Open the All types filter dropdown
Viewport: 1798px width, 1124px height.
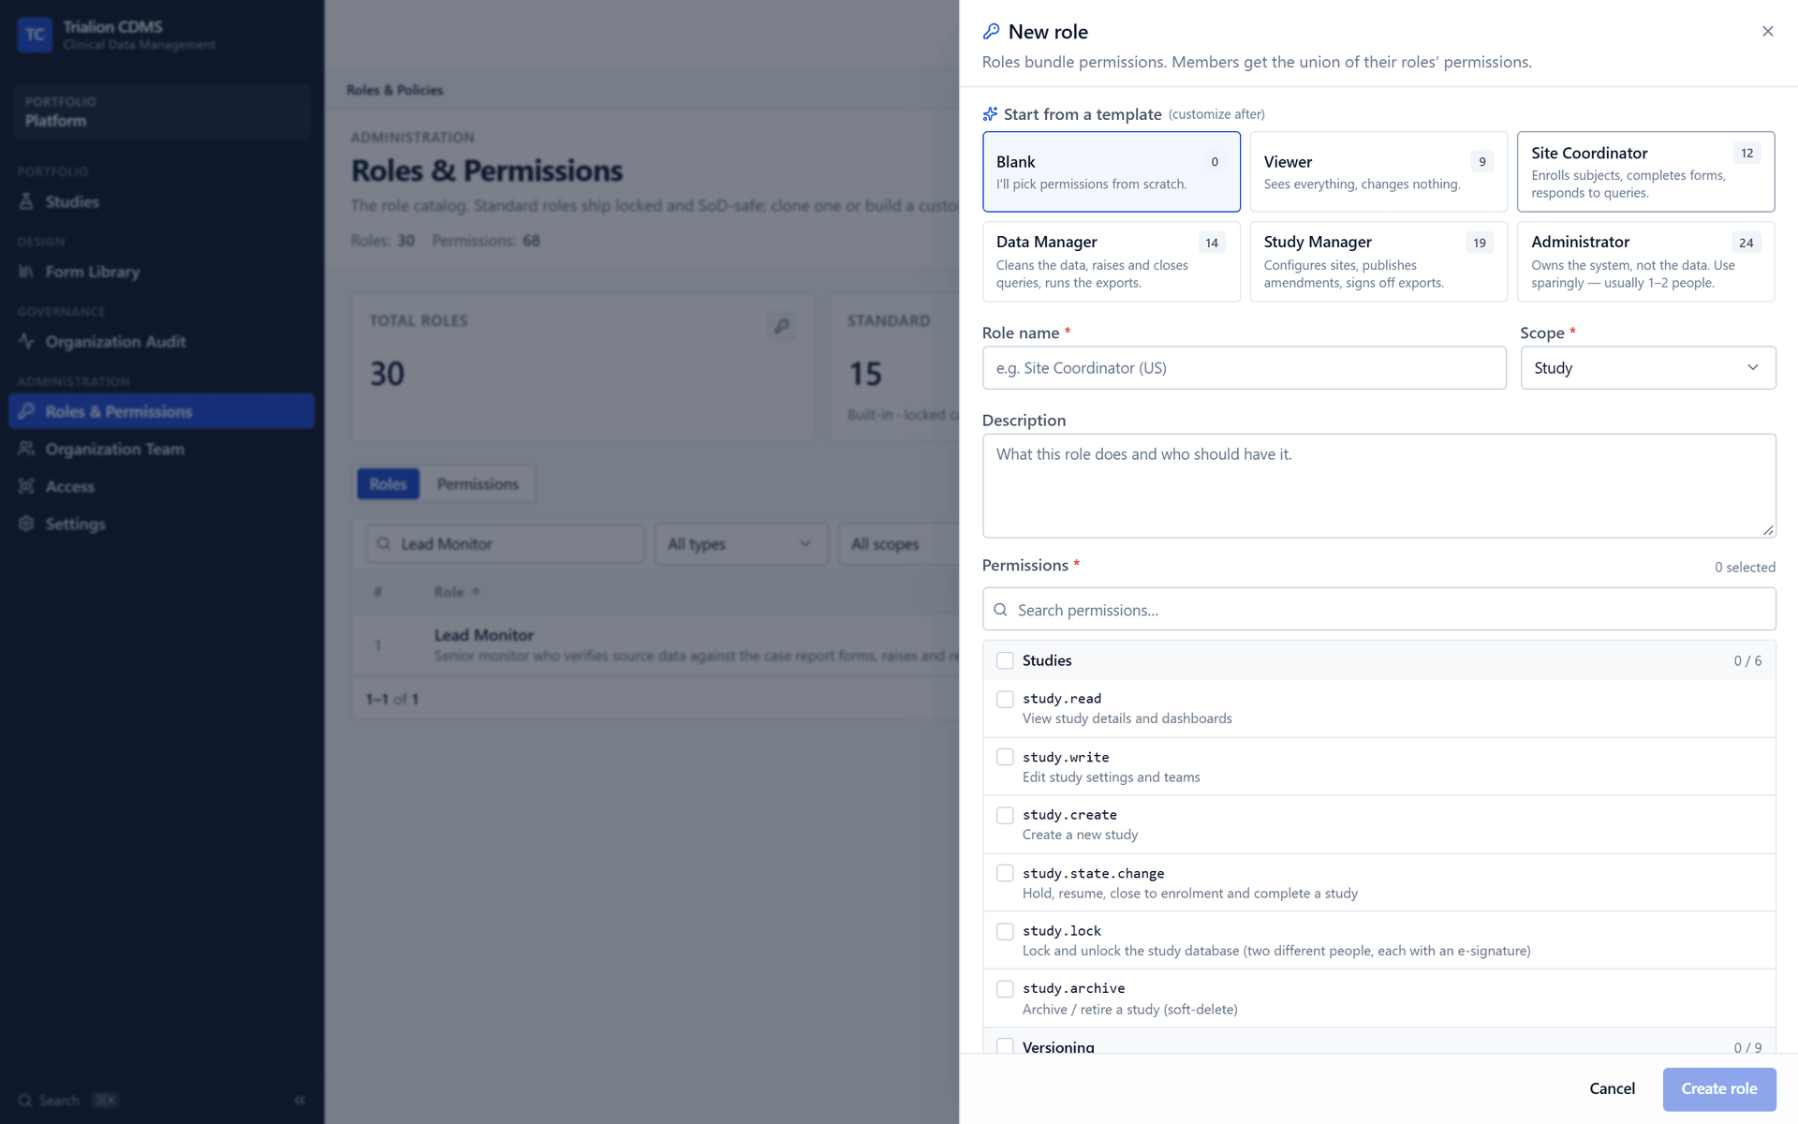pos(740,543)
